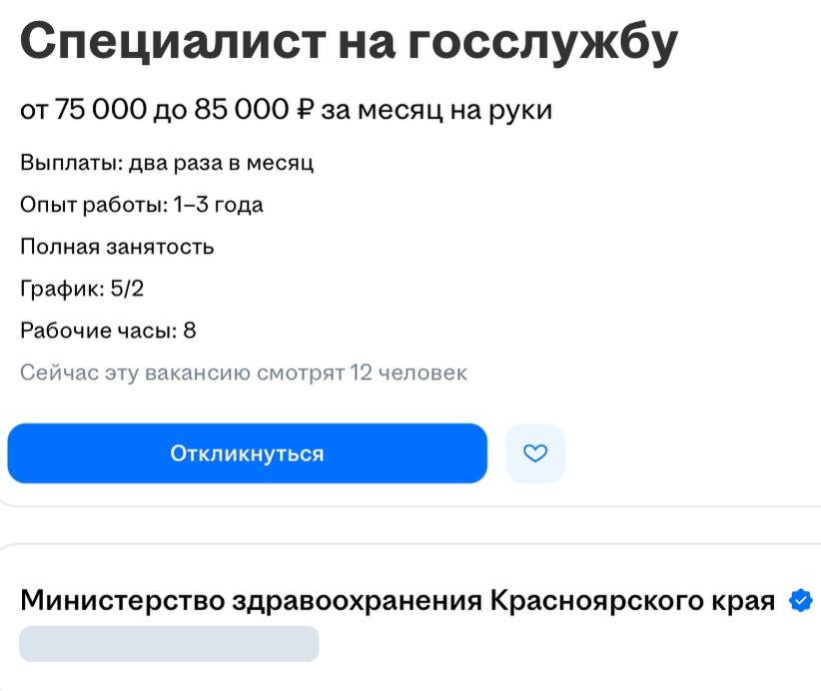Add the vacancy to favorites with the heart icon
The height and width of the screenshot is (691, 821).
pyautogui.click(x=535, y=453)
